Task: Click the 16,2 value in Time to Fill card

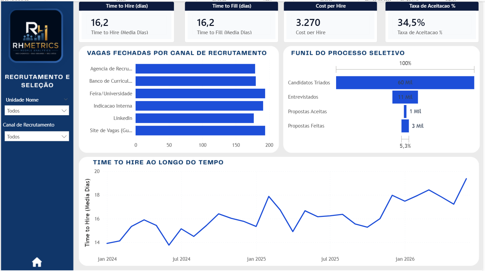Action: pyautogui.click(x=206, y=23)
